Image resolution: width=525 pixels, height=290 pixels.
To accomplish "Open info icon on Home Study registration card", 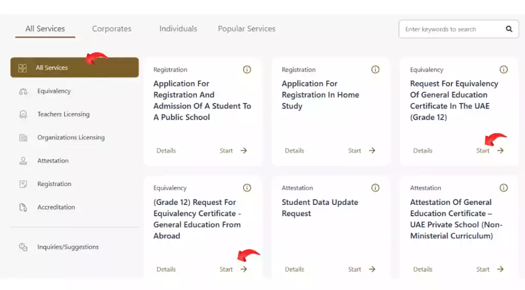I will tap(375, 70).
